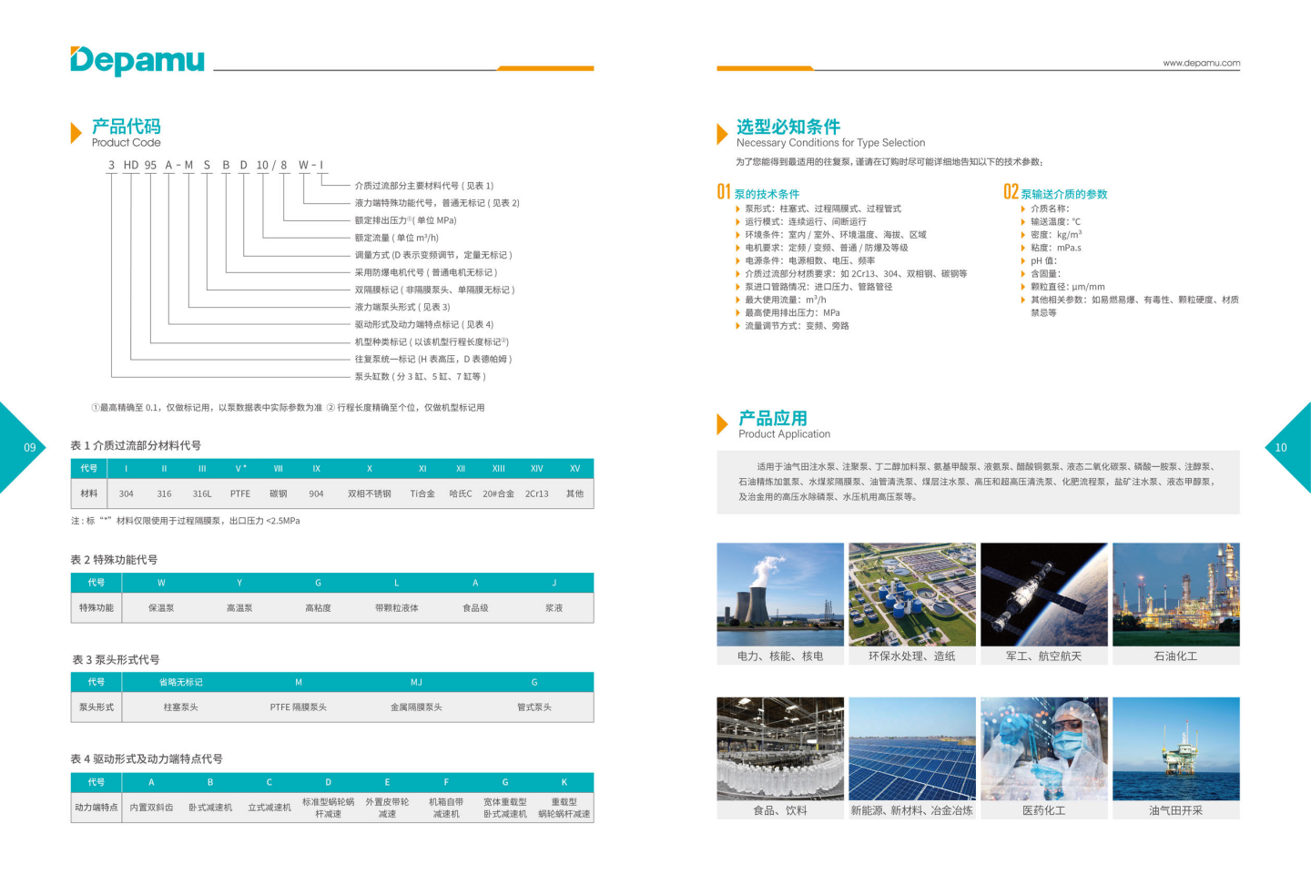Image resolution: width=1311 pixels, height=895 pixels.
Task: Click the 油气田开采 offshore platform image
Action: (x=1175, y=748)
